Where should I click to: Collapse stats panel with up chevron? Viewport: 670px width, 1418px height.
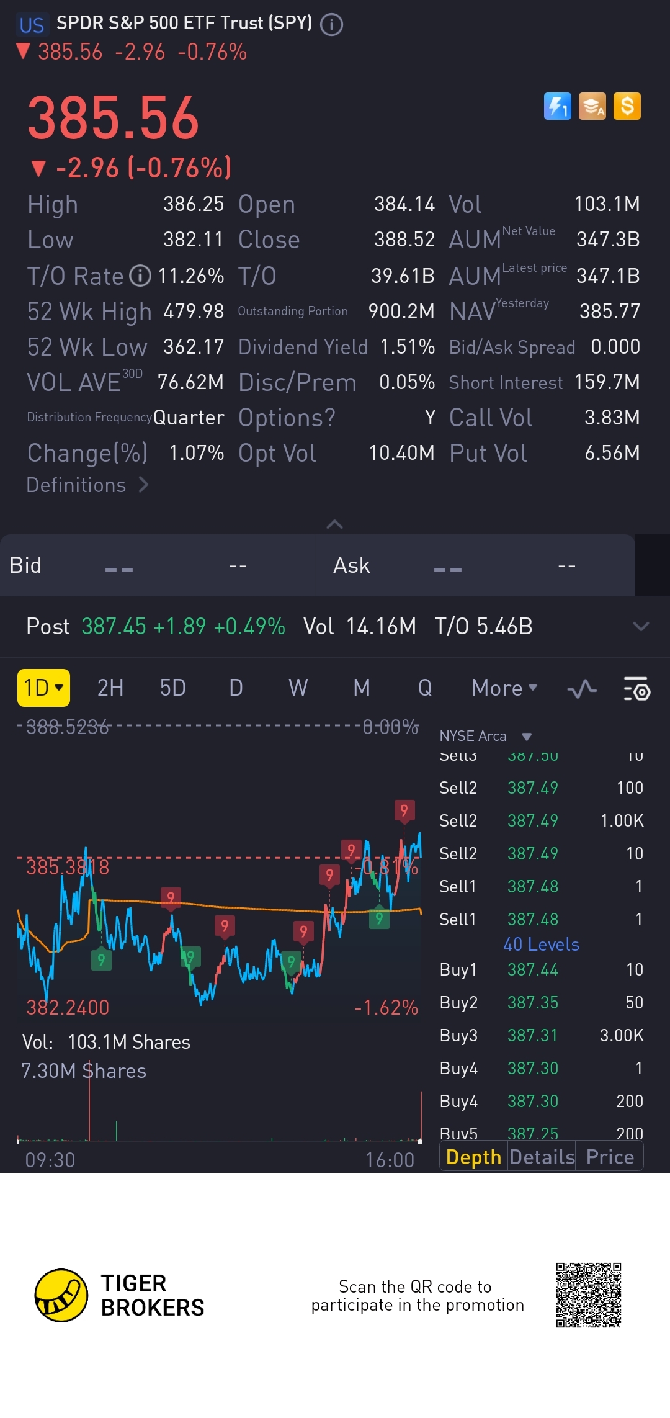pos(334,524)
